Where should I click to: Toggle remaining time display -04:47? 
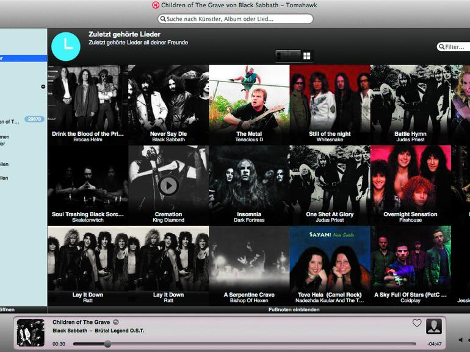(x=435, y=344)
